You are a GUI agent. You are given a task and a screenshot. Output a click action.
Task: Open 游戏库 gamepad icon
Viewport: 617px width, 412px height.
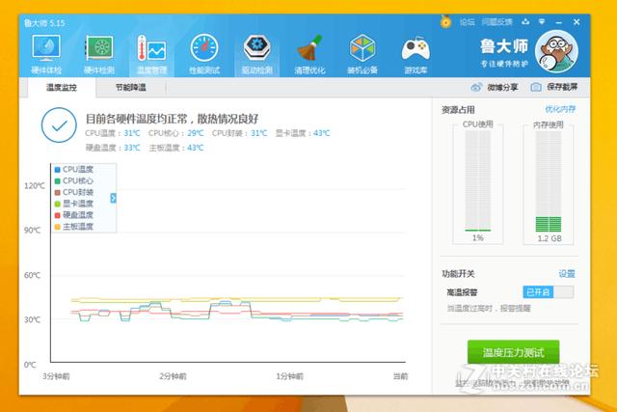[416, 49]
